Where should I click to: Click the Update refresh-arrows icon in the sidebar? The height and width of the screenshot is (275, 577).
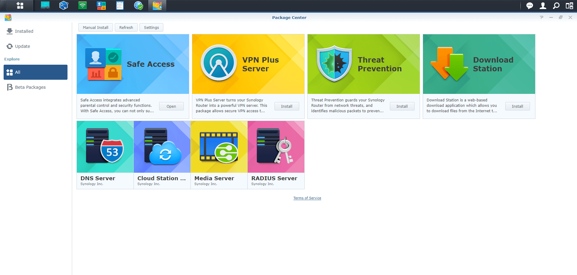(10, 46)
